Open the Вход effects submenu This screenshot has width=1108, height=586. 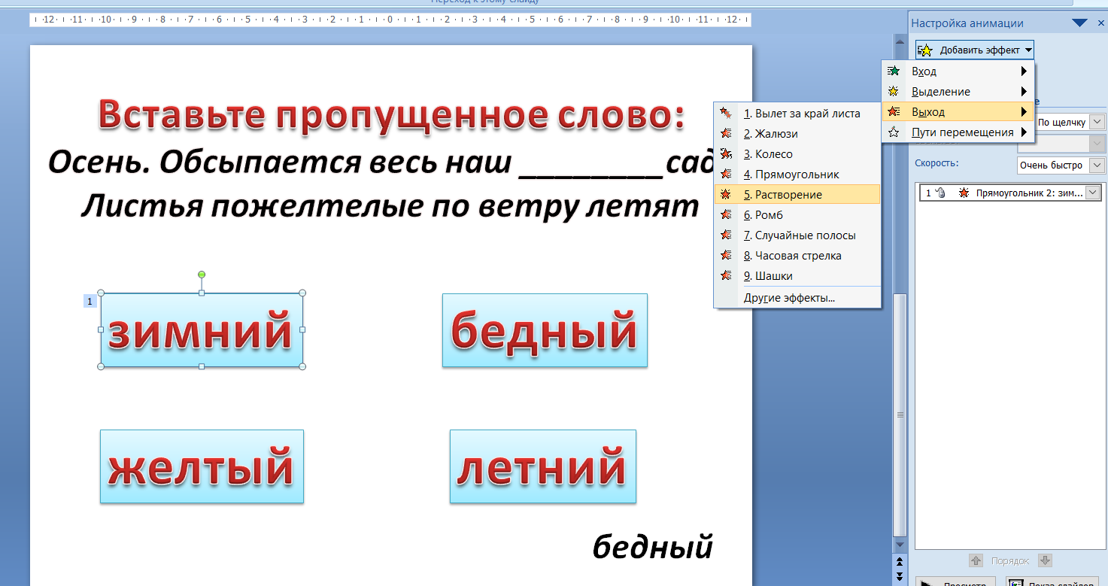958,71
